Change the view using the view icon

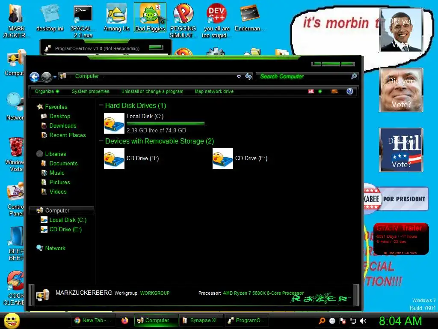pyautogui.click(x=311, y=92)
